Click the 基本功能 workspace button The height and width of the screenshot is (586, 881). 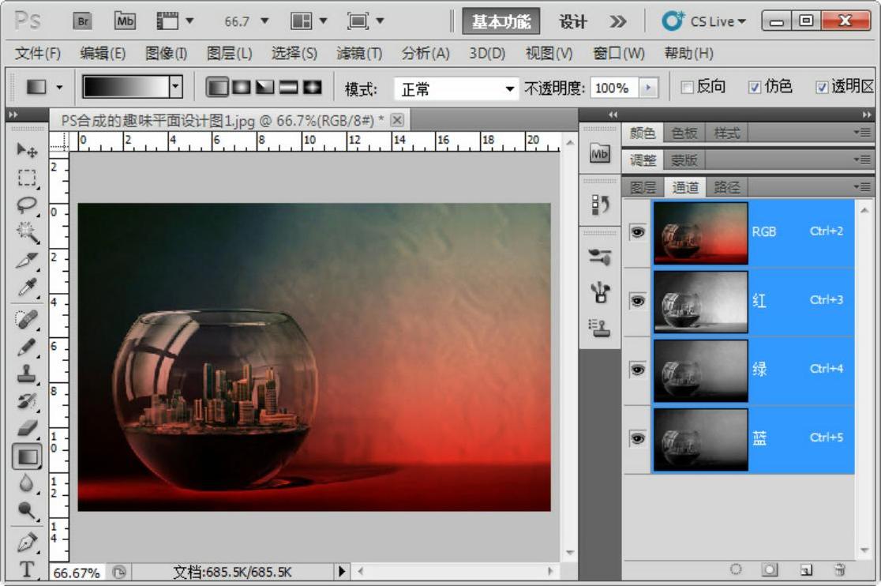pyautogui.click(x=501, y=21)
